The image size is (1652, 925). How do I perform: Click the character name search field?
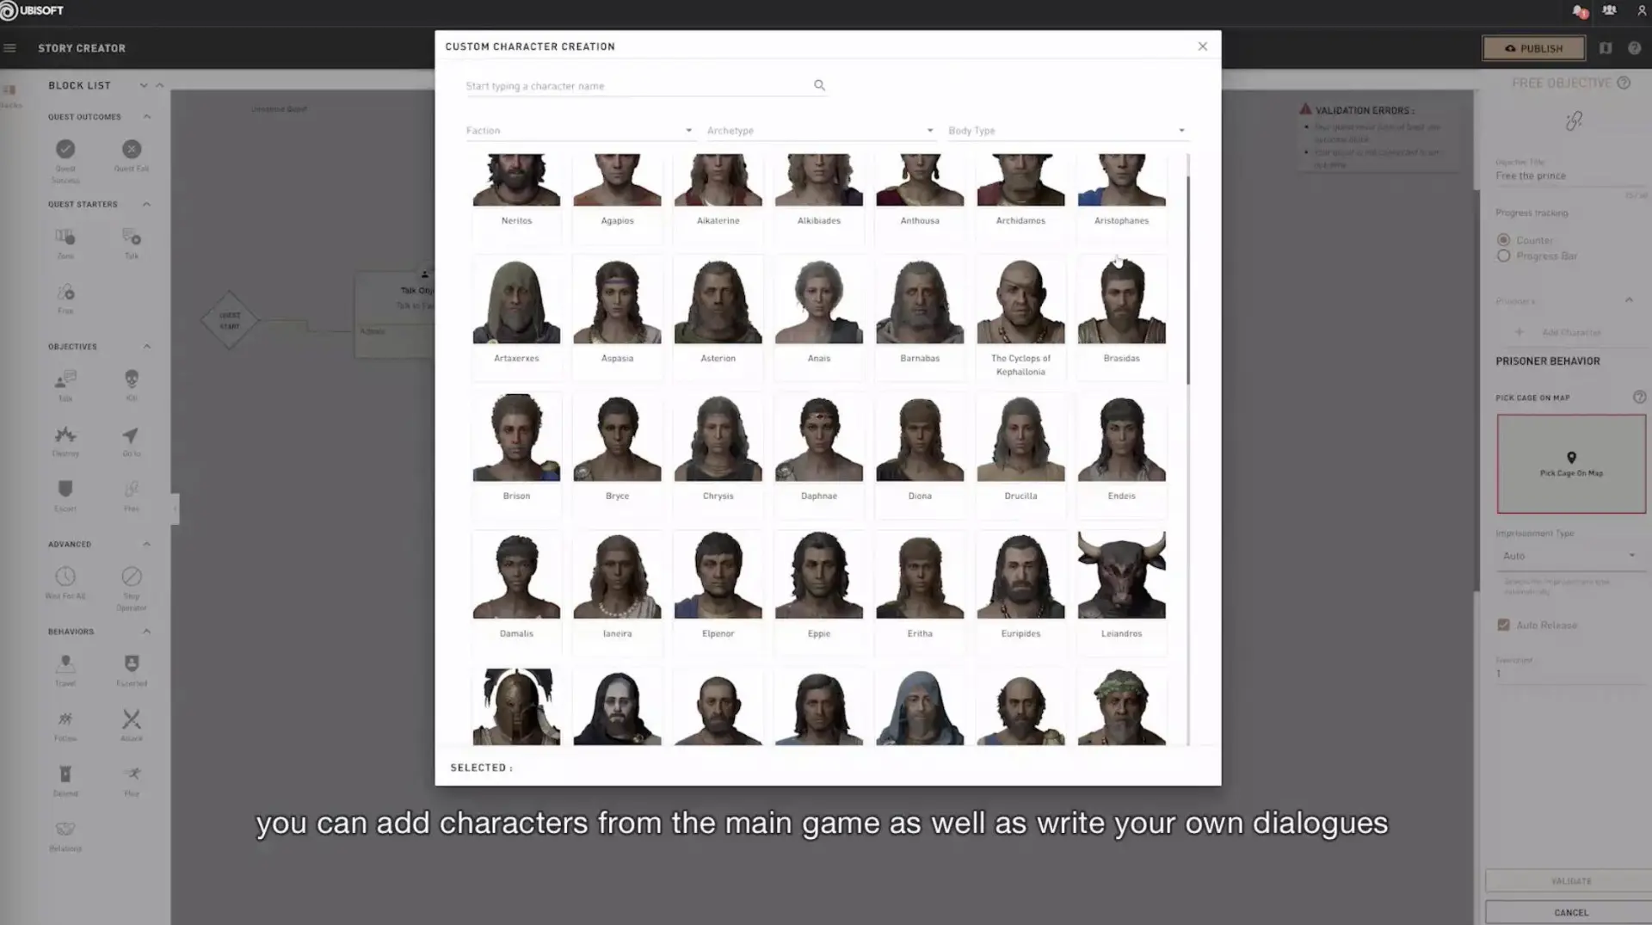(637, 86)
